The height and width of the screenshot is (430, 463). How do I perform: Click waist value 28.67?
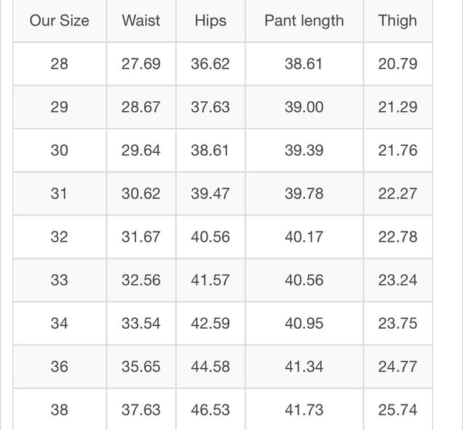click(x=141, y=107)
